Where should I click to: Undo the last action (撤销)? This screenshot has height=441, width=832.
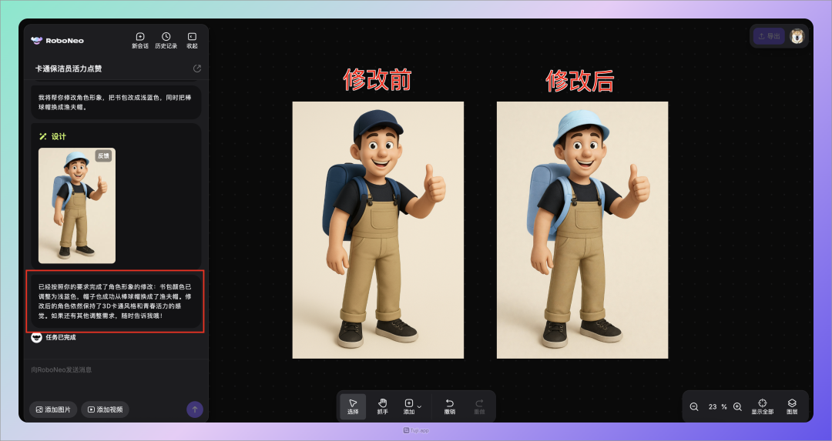(x=449, y=406)
